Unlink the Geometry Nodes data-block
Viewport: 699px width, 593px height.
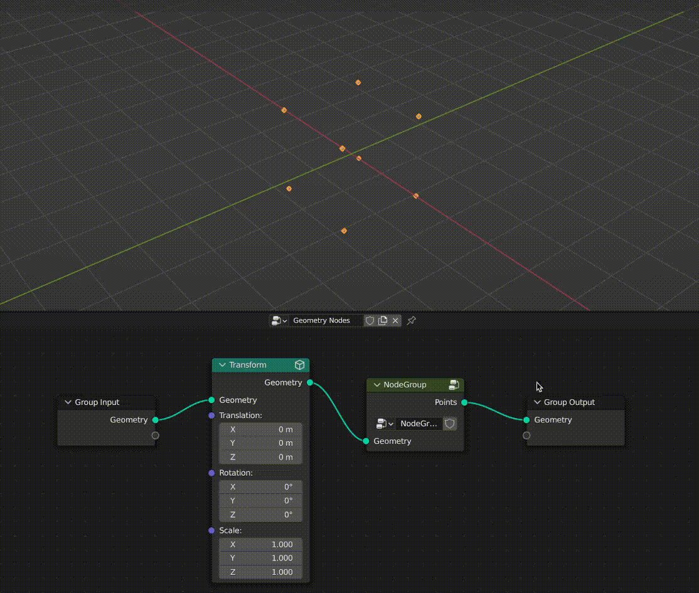[x=395, y=320]
